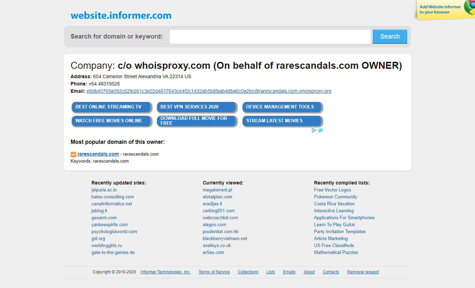The height and width of the screenshot is (288, 475).
Task: Open the whoisproxy.org email address link
Action: [x=209, y=91]
